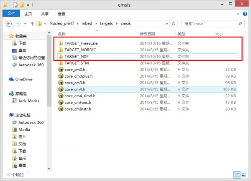This screenshot has height=181, width=251.
Task: Select the core_cm4.h file icon
Action: click(x=61, y=89)
